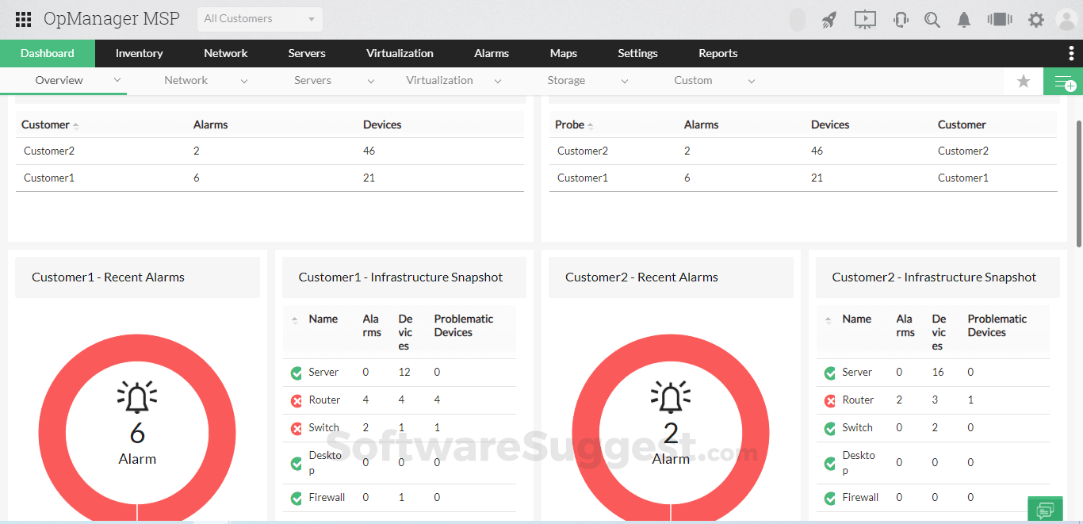Click the Customer1 link in the Probe table
The height and width of the screenshot is (524, 1083).
[x=582, y=178]
